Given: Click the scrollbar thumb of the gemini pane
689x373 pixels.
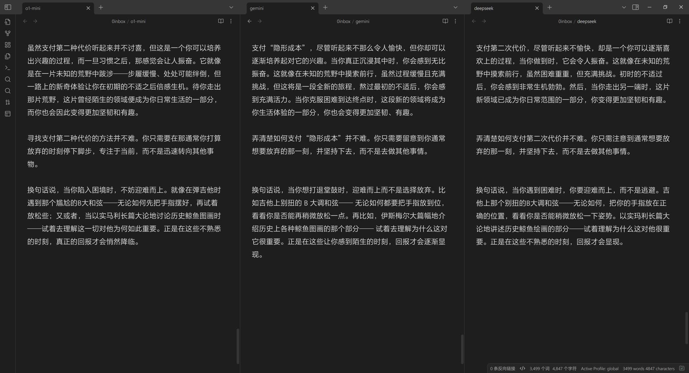Looking at the screenshot, I should pyautogui.click(x=462, y=349).
